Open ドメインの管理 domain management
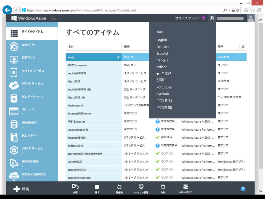Image resolution: width=265 pixels, height=199 pixels. (141, 189)
